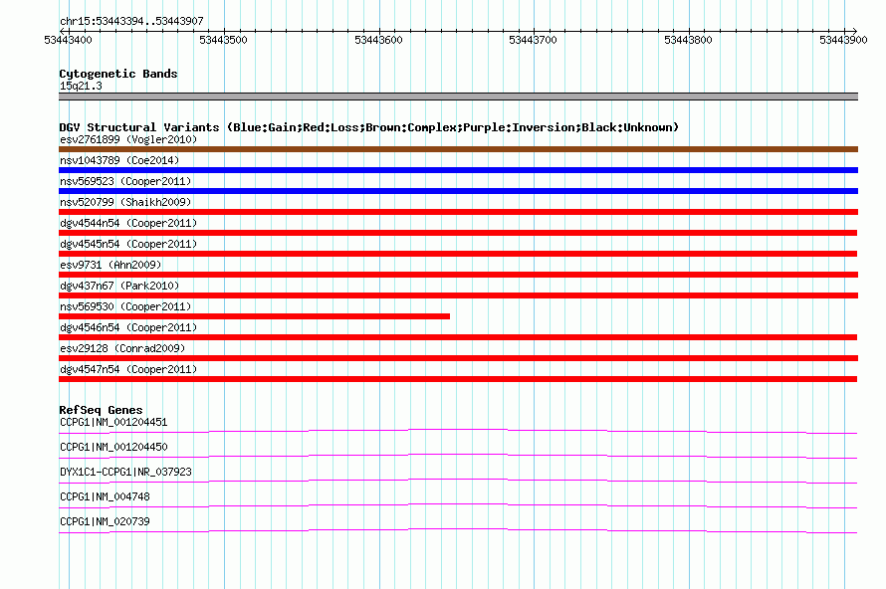Click the 53443800 ruler tick label
The height and width of the screenshot is (589, 886).
pyautogui.click(x=688, y=40)
